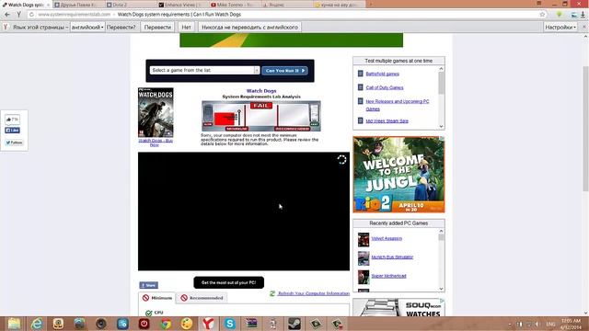The image size is (589, 331).
Task: Select the Minimum requirements tab
Action: [156, 298]
